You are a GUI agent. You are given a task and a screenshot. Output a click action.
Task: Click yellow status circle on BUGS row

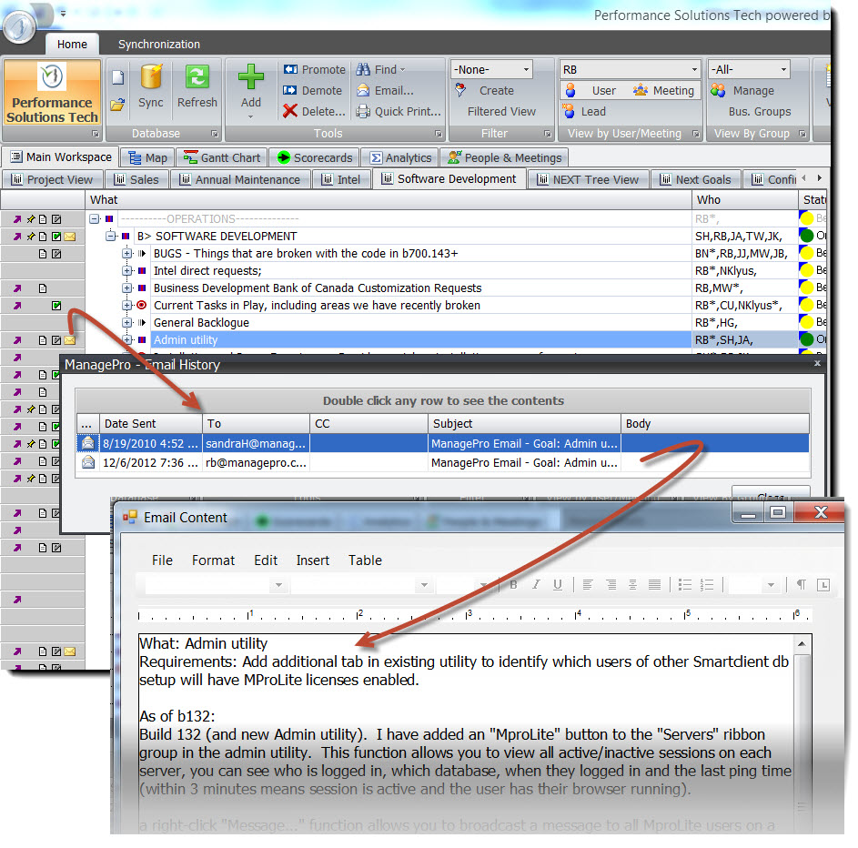[x=806, y=253]
